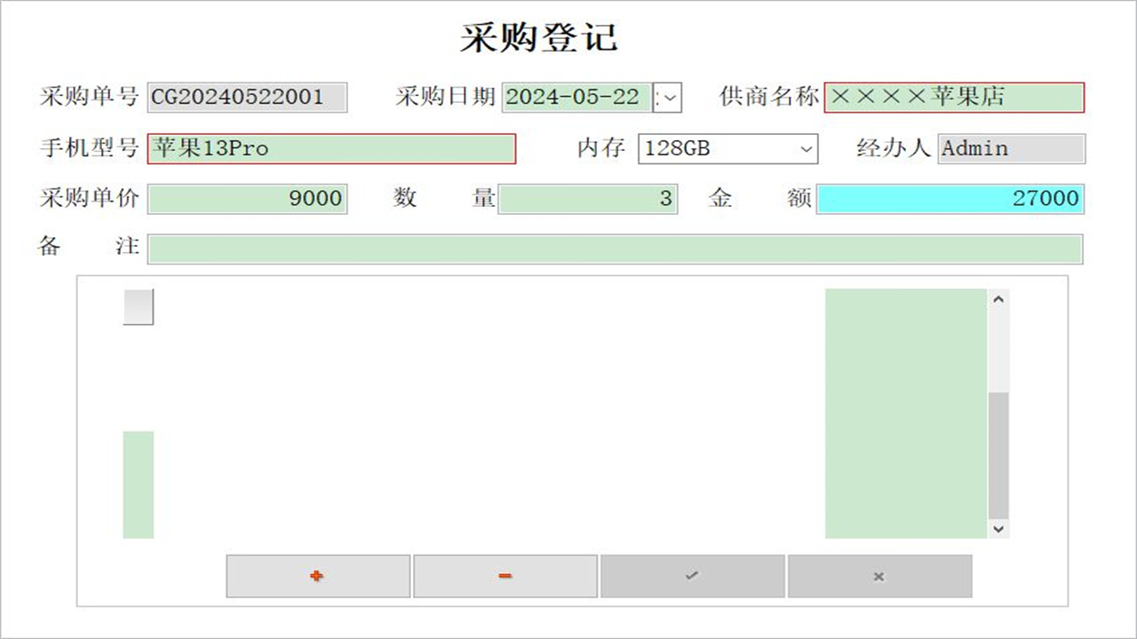Click the orange plus icon to add a record
The image size is (1137, 639).
[317, 576]
